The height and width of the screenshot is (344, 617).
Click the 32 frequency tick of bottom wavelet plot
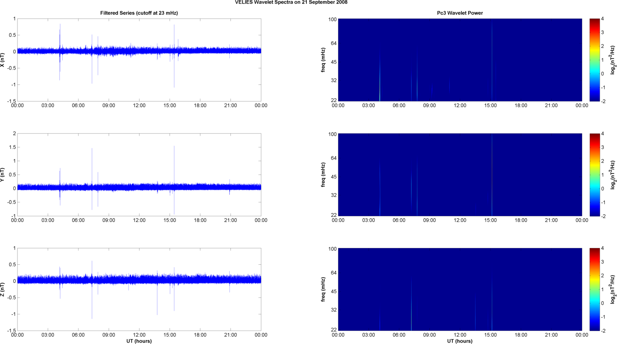click(334, 310)
